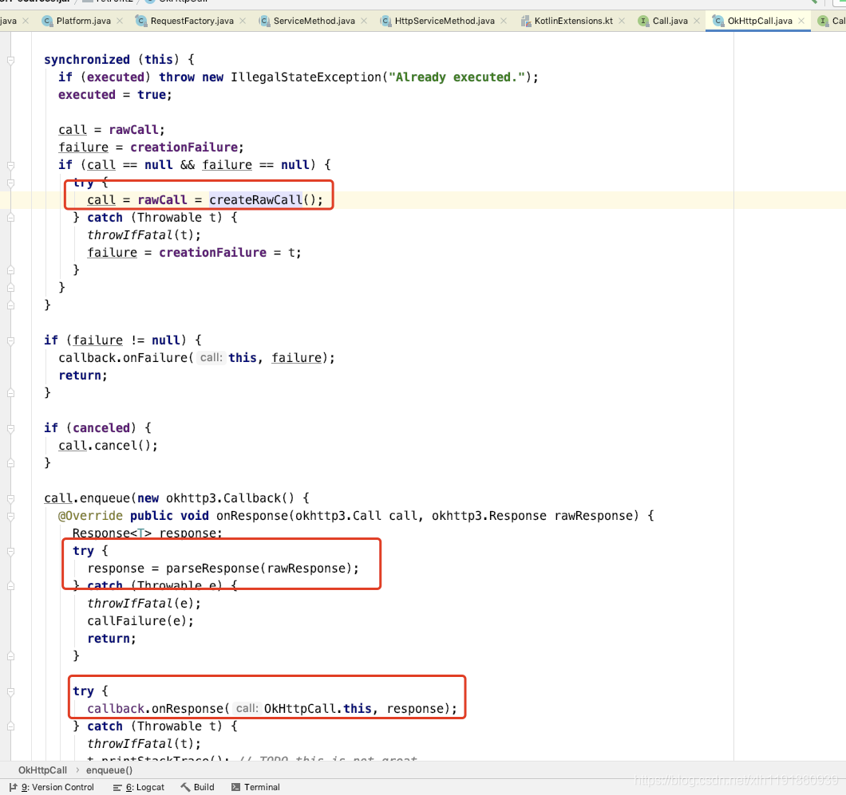Open the Build tool window
This screenshot has width=846, height=795.
[x=197, y=787]
